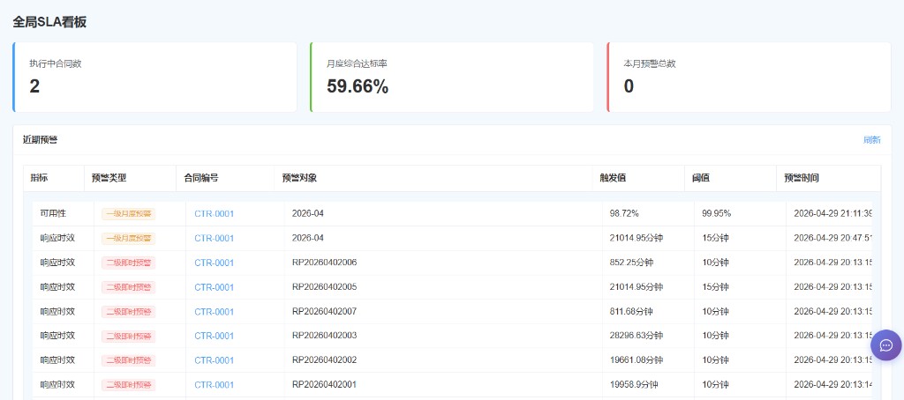Open the floating chat assistant icon
This screenshot has width=904, height=400.
886,345
